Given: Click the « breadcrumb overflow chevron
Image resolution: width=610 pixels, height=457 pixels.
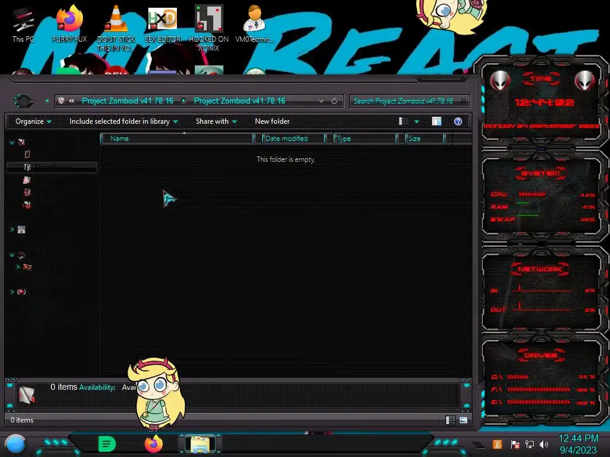Looking at the screenshot, I should click(x=71, y=101).
